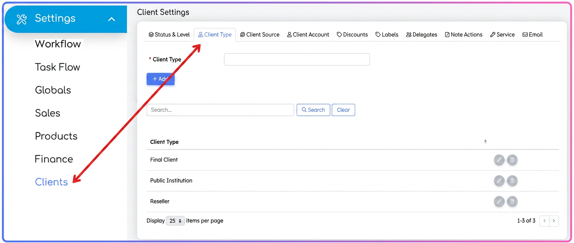Open the items per page dropdown

point(175,221)
